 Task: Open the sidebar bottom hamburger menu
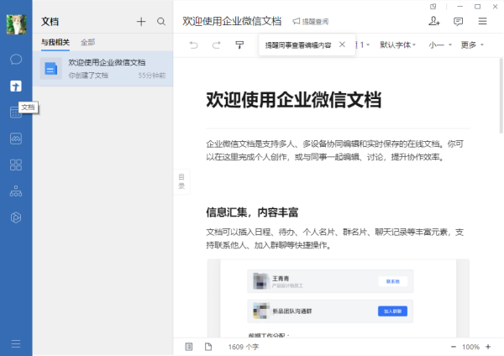click(16, 343)
